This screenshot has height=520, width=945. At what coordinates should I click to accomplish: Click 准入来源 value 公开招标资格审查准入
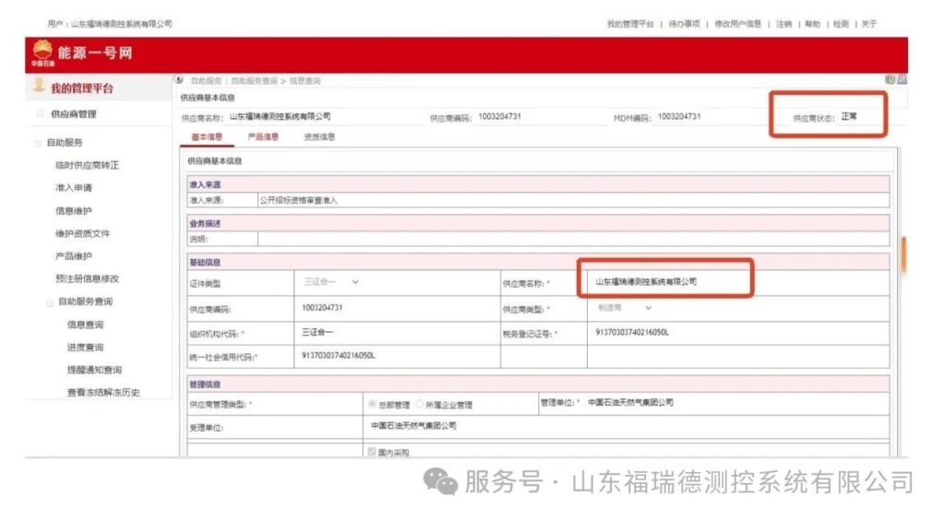(298, 200)
